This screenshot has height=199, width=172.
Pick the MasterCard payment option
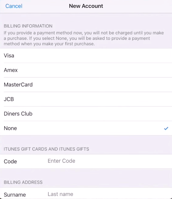tap(86, 84)
